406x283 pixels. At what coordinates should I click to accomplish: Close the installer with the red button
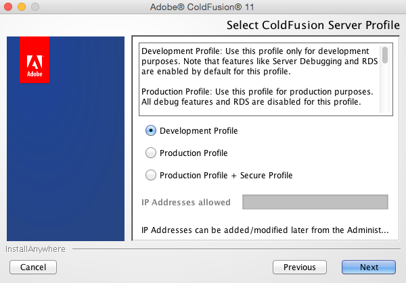coord(8,7)
